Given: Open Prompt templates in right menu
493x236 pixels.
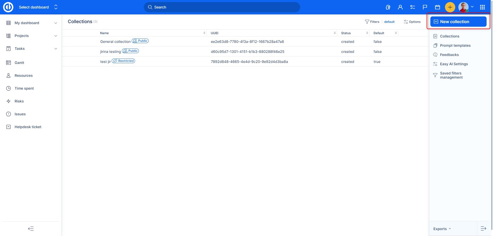Looking at the screenshot, I should click(x=455, y=45).
